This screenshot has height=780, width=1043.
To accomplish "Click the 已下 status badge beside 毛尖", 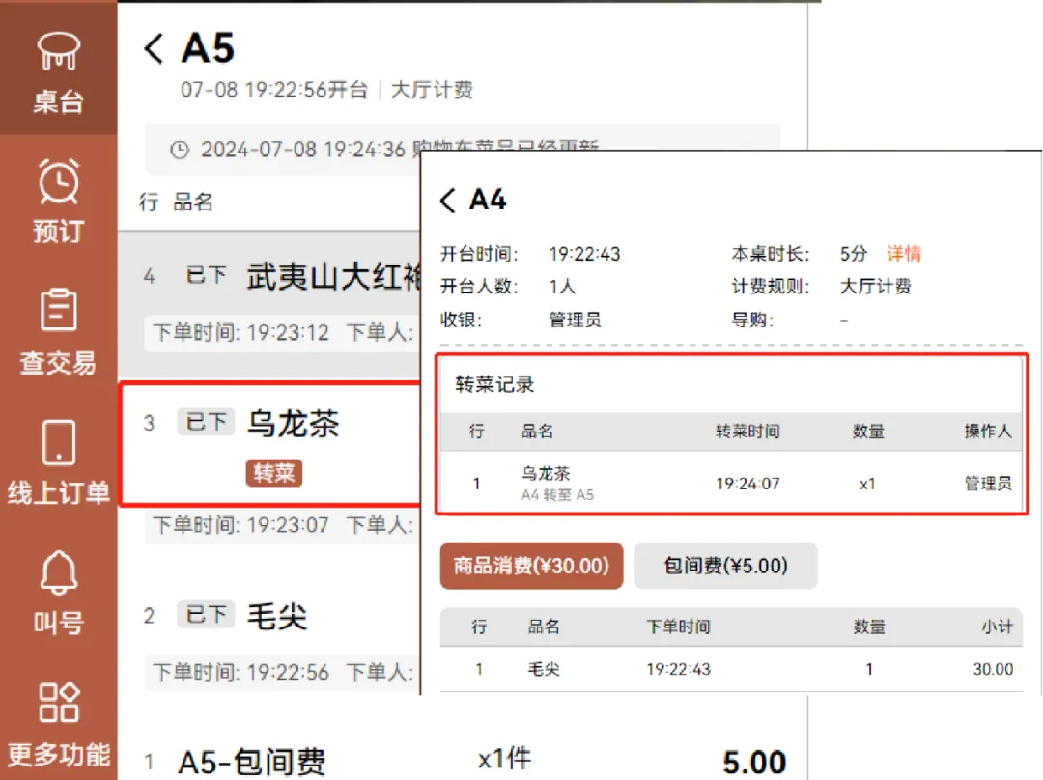I will pyautogui.click(x=206, y=615).
